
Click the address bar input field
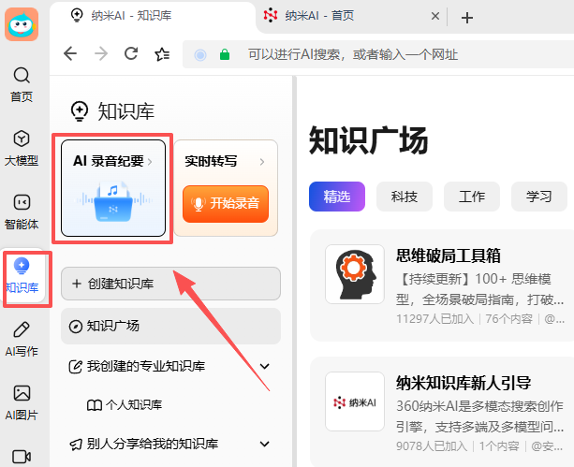coord(375,54)
